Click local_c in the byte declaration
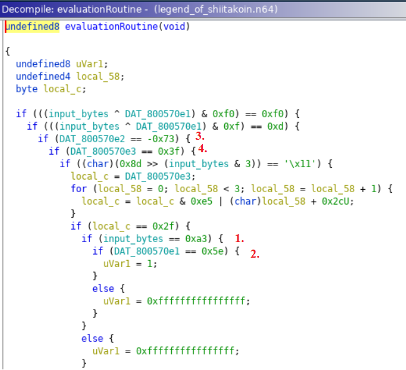The image size is (406, 370). click(62, 89)
